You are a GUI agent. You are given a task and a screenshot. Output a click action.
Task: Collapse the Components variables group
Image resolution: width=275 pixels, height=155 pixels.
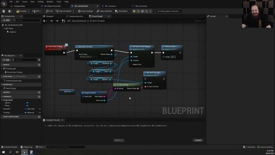(x=2, y=100)
